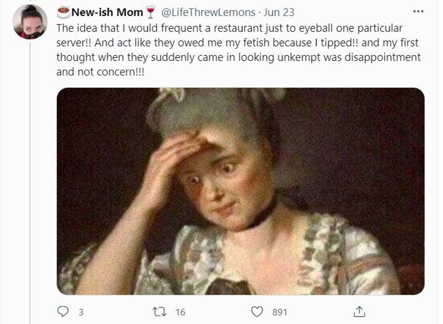Open the New-ish Mom display name link

pos(107,12)
